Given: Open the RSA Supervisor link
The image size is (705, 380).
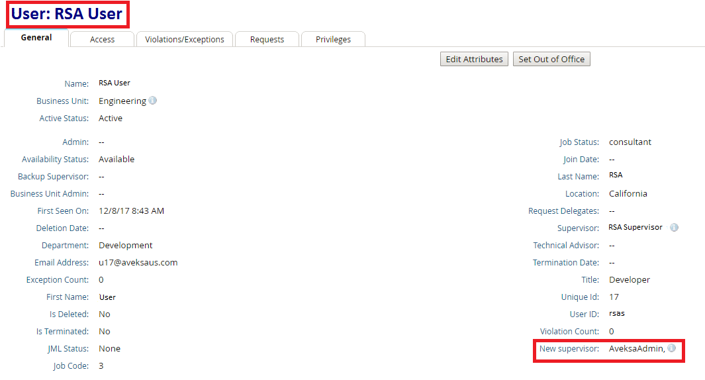Looking at the screenshot, I should pos(635,228).
